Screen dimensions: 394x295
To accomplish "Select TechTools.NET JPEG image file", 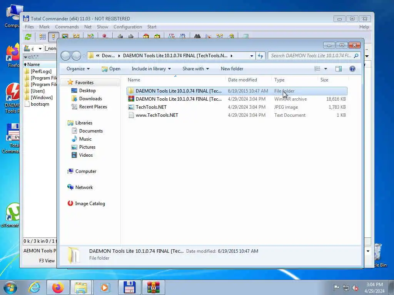I will [x=237, y=107].
